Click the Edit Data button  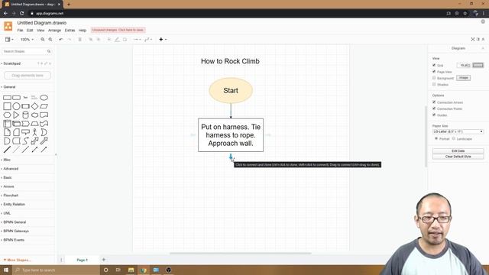pyautogui.click(x=458, y=151)
